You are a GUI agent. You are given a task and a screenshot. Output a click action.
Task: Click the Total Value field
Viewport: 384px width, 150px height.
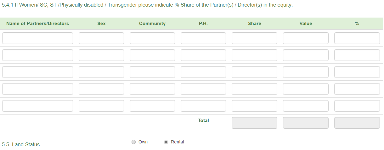306,123
